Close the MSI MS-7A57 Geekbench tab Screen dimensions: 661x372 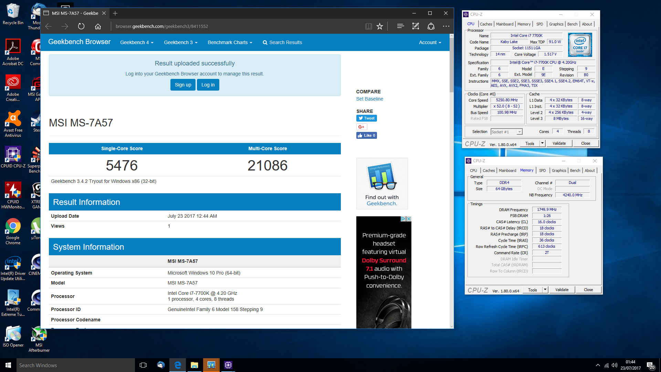coord(104,13)
